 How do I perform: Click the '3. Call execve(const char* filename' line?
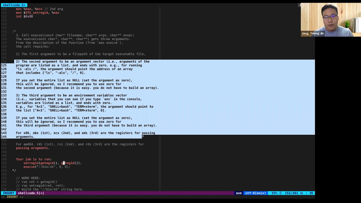(x=75, y=35)
